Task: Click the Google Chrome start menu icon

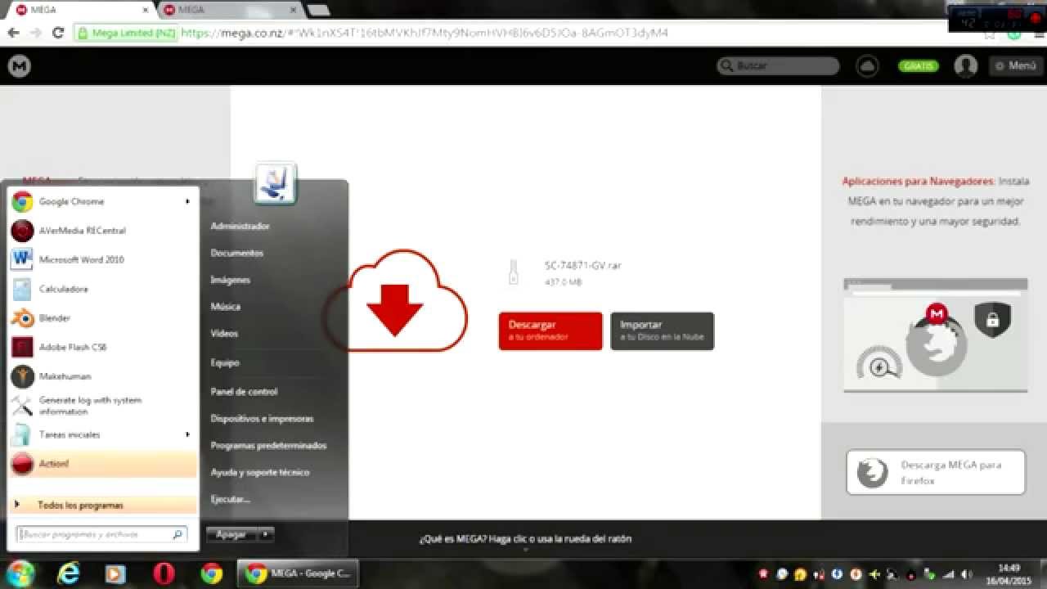Action: coord(22,202)
